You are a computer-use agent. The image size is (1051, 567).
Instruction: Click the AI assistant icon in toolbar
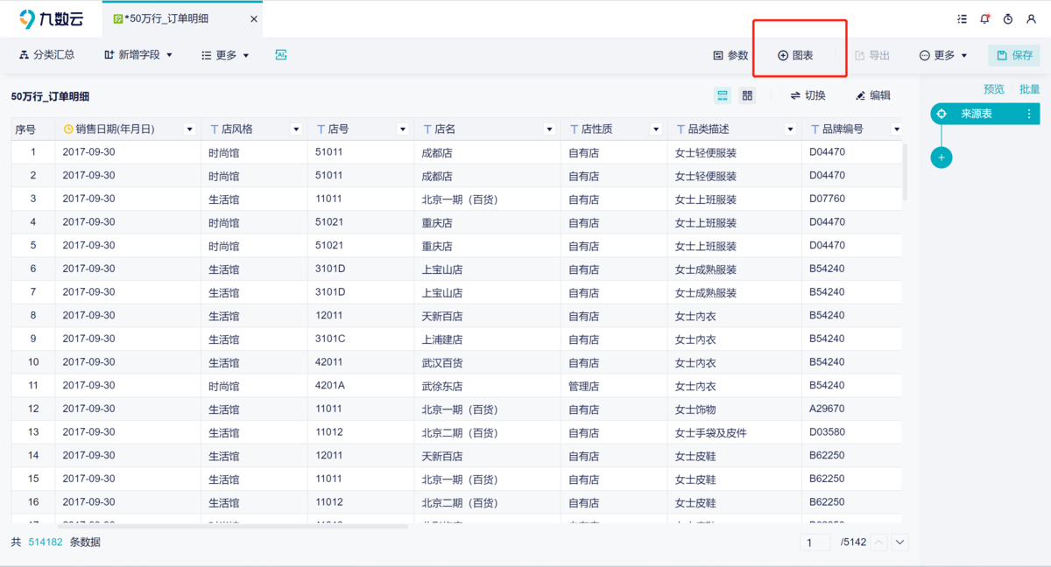pos(281,55)
